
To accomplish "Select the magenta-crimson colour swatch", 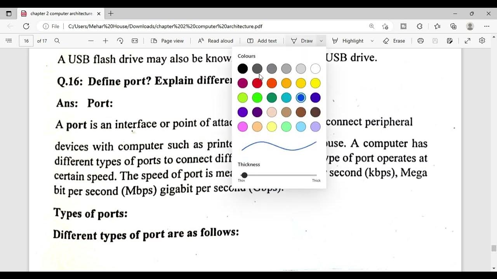I will point(243,83).
